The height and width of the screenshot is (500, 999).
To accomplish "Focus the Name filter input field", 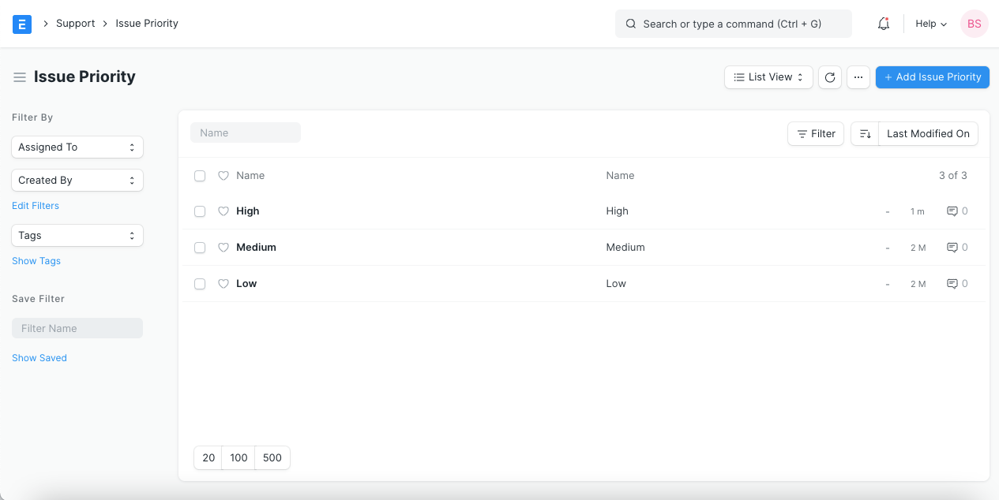I will point(246,133).
